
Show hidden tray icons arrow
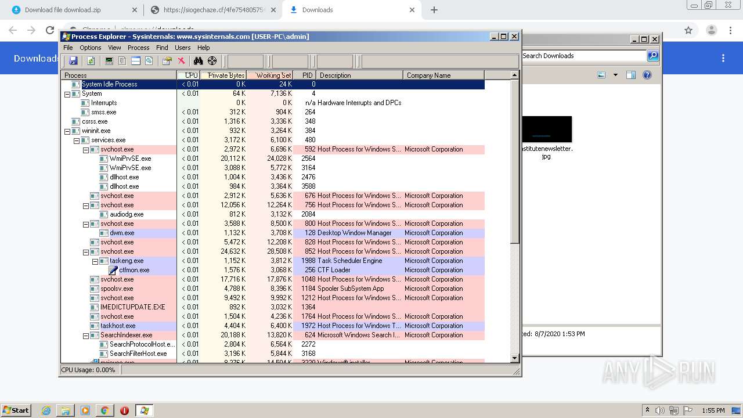point(647,410)
